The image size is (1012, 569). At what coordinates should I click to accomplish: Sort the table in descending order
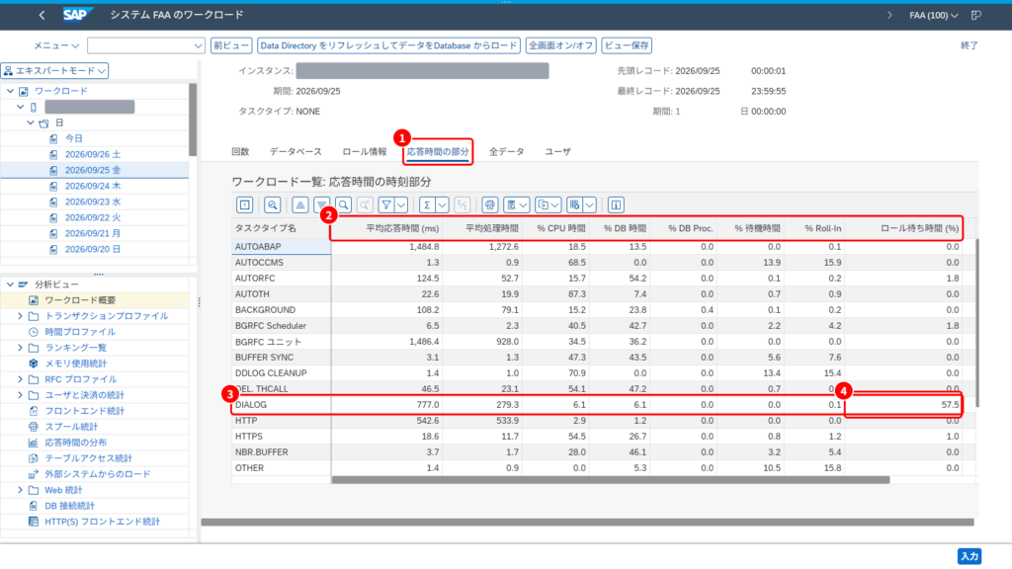coord(321,205)
